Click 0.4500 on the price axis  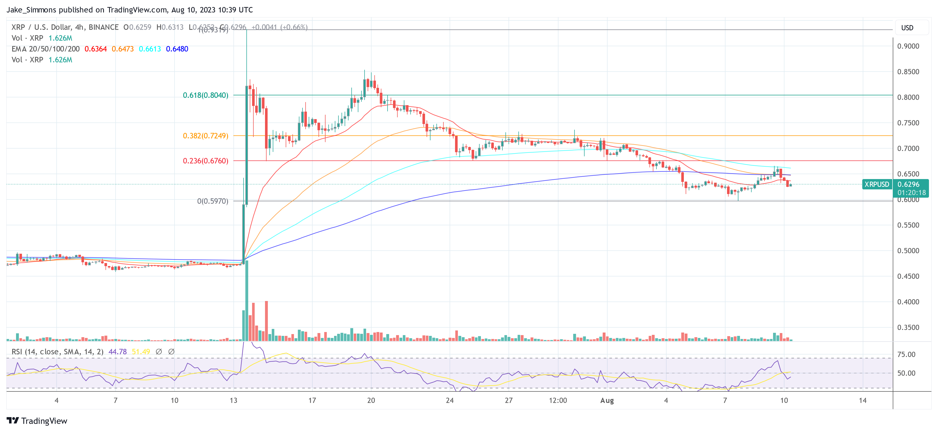[908, 276]
